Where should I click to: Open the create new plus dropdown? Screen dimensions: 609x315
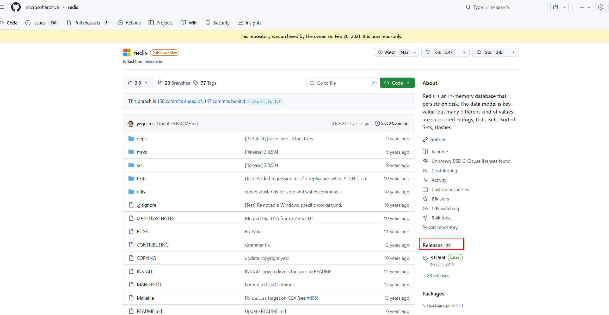585,7
